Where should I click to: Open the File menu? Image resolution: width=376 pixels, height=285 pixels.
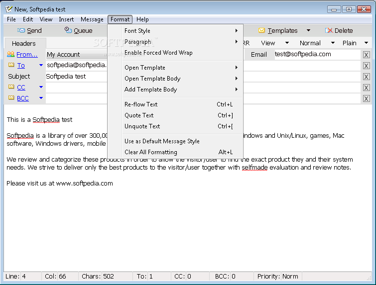[x=11, y=19]
